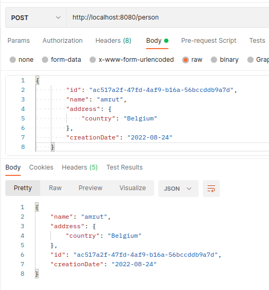Viewport: 269px width, 290px height.
Task: Switch response view to Preview
Action: click(91, 188)
